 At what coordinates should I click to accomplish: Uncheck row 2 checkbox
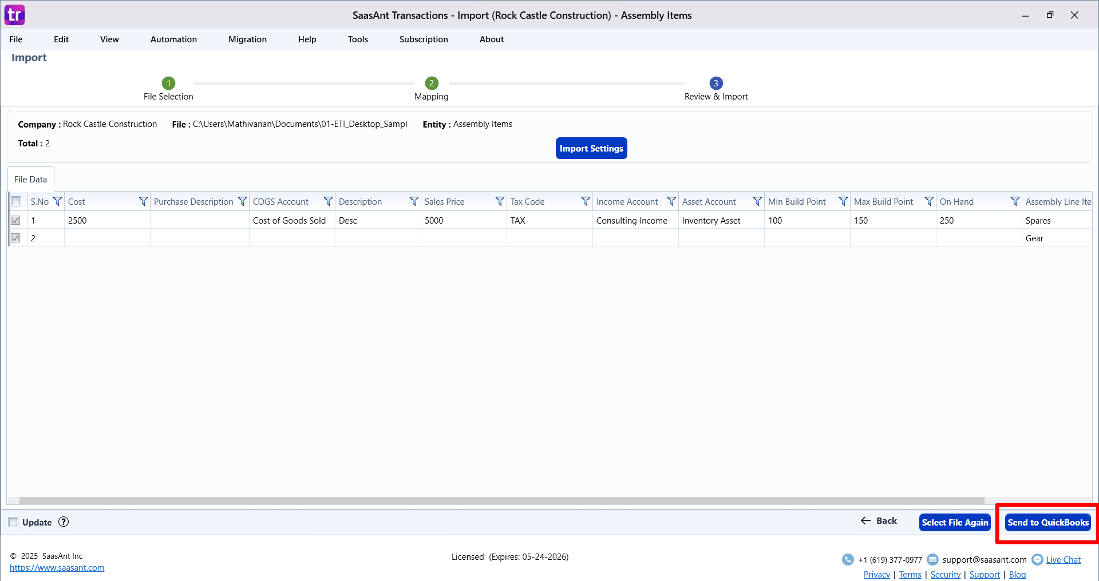click(x=16, y=238)
